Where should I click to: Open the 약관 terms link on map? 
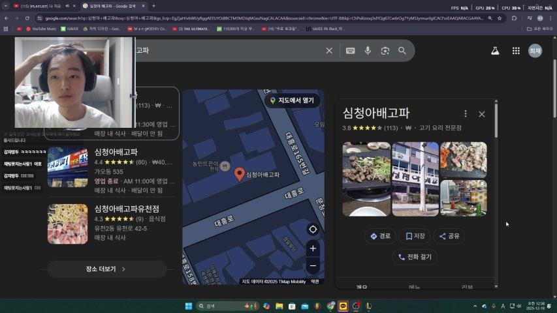(x=315, y=282)
